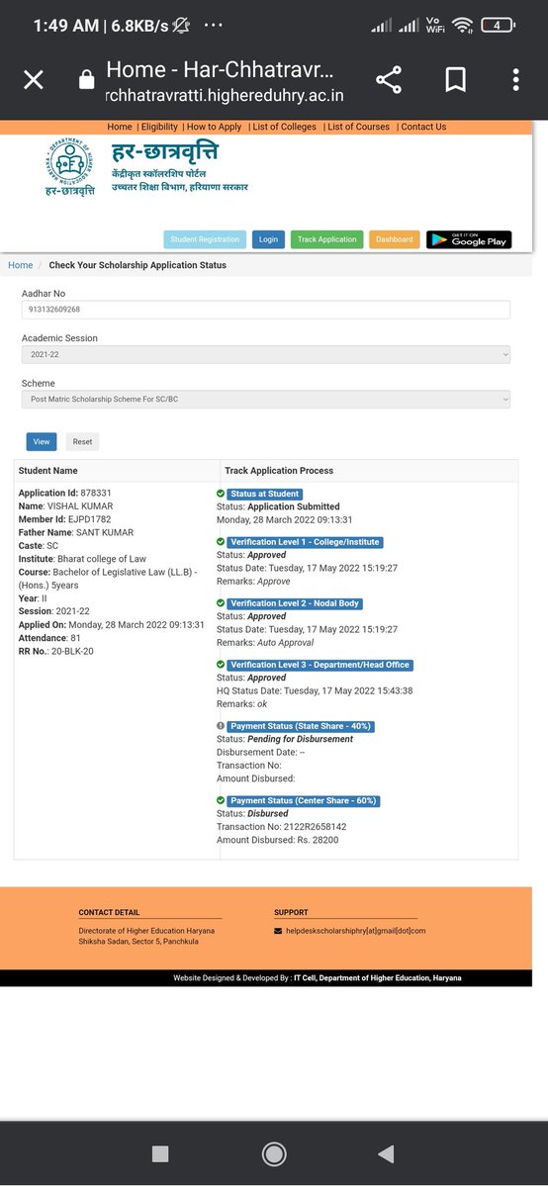Expand the Academic Session dropdown
The height and width of the screenshot is (1187, 548).
tap(266, 354)
